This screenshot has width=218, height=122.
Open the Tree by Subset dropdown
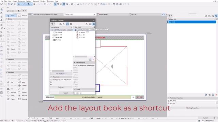click(61, 27)
